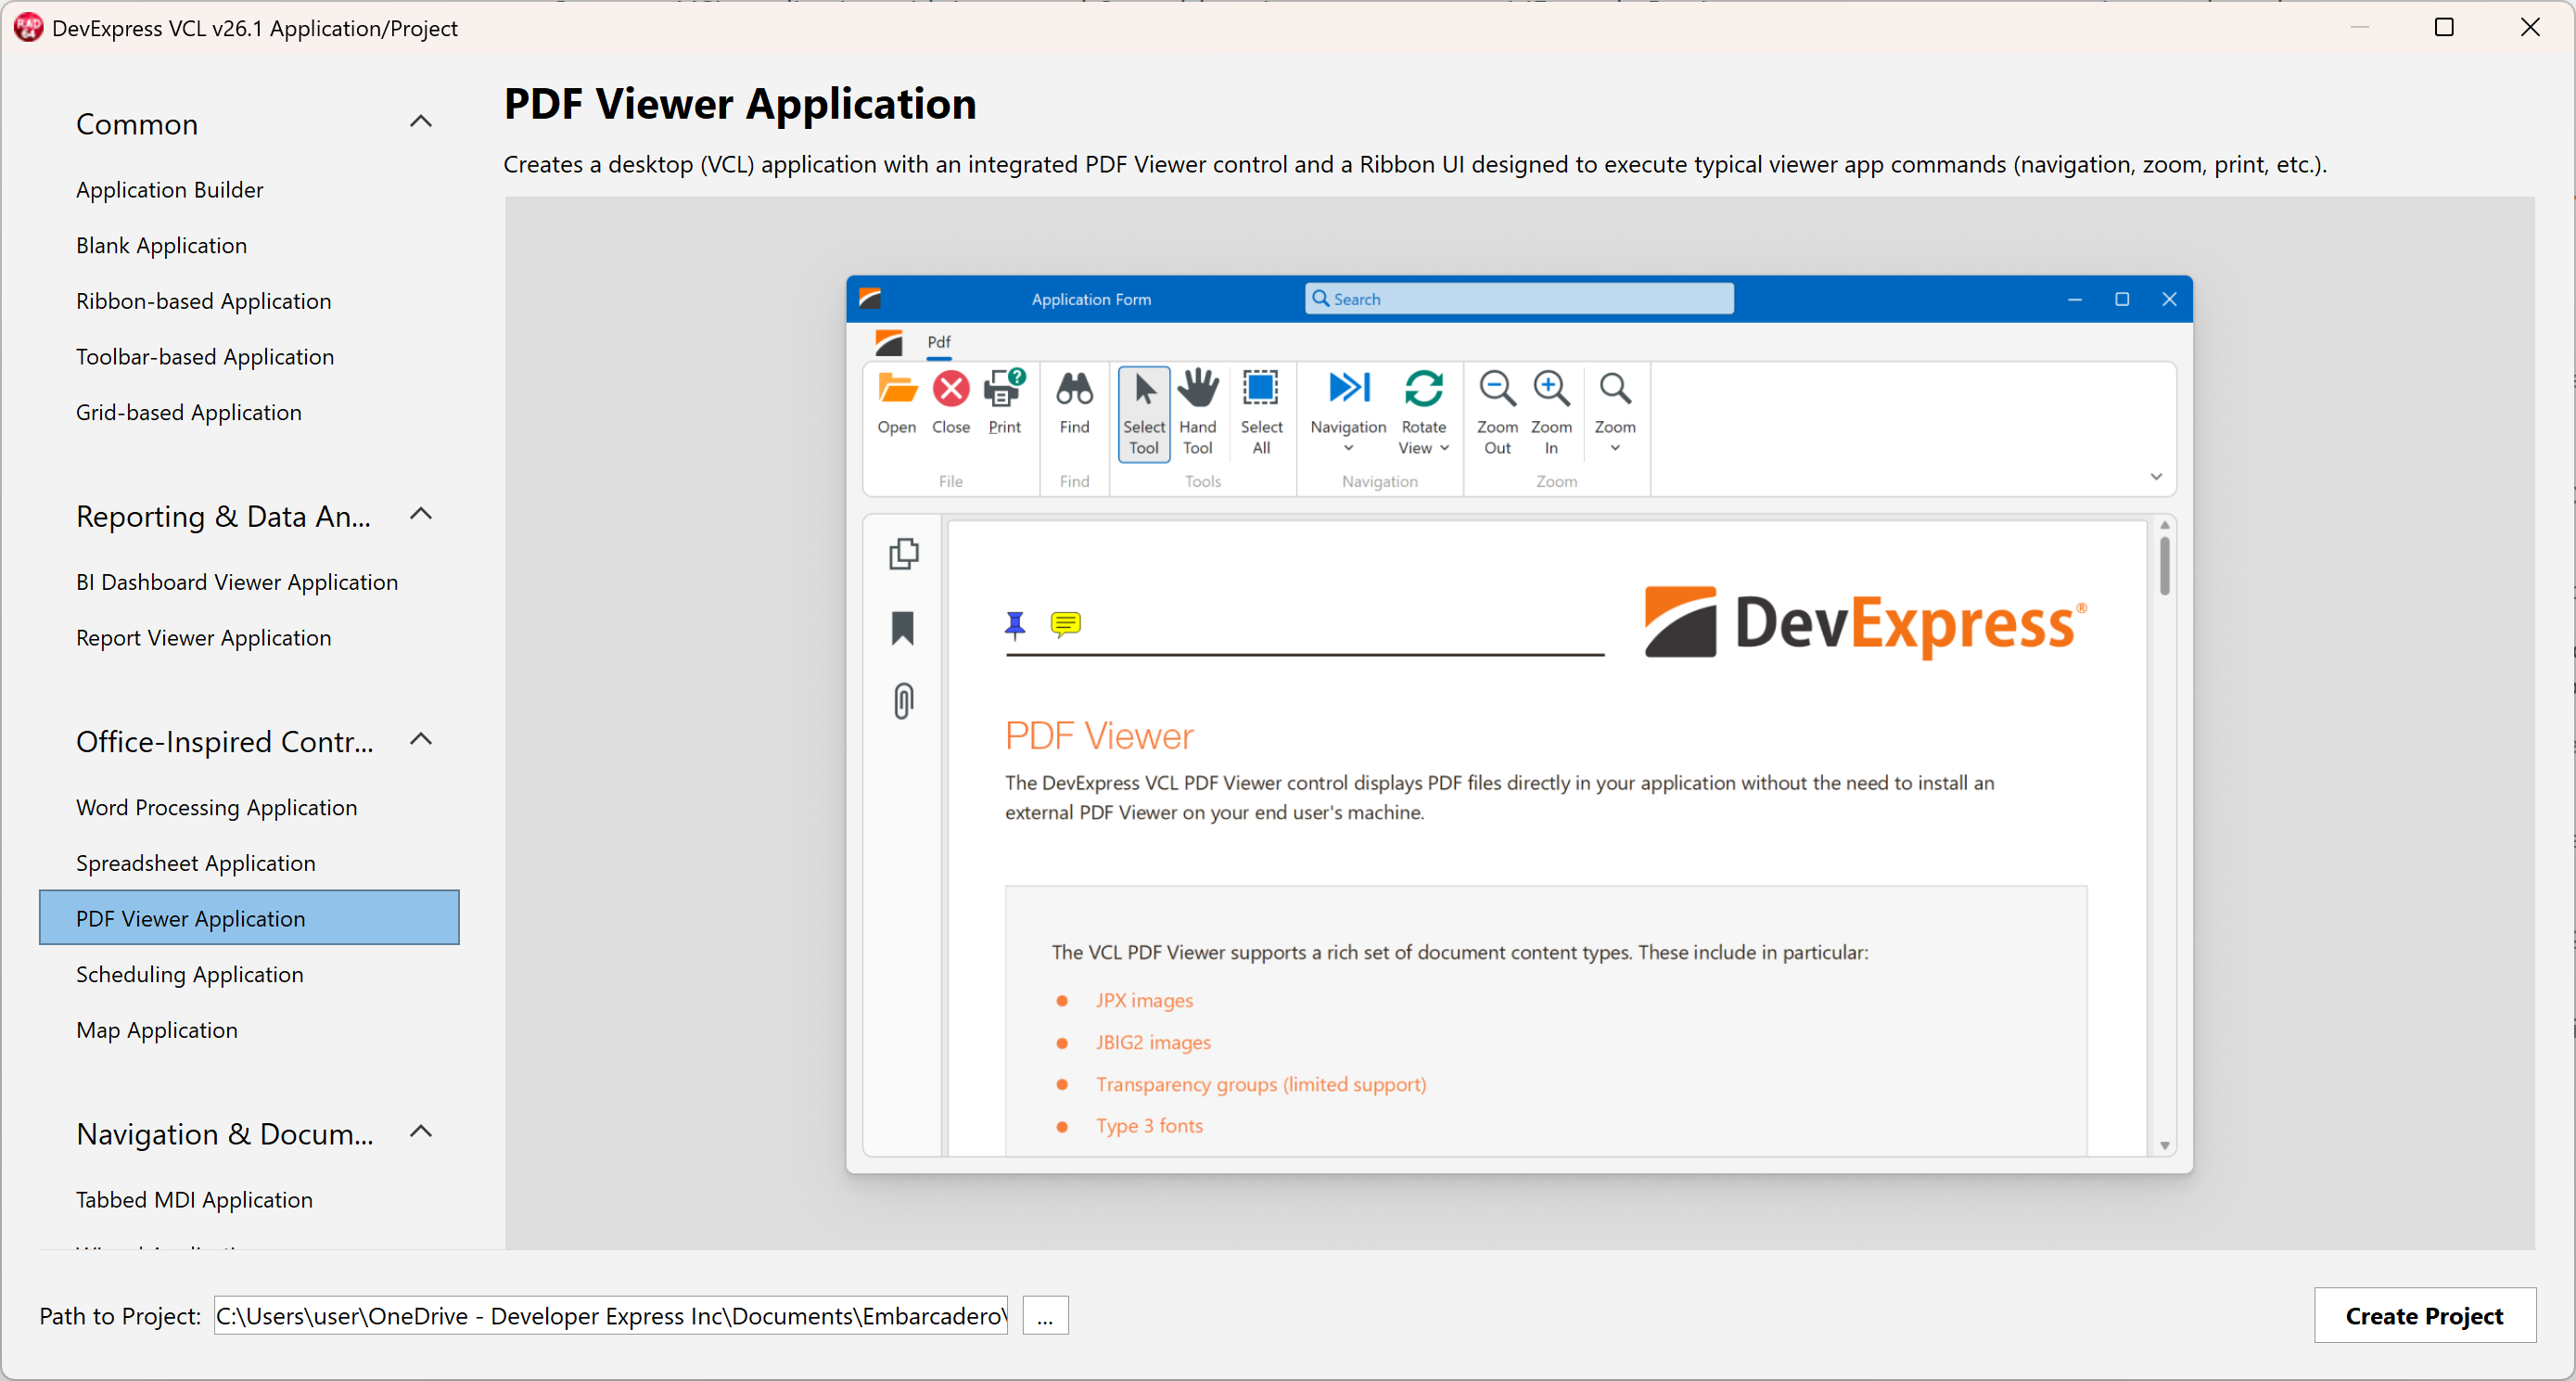Select Report Viewer Application
Screen dimensions: 2576x1381
click(x=204, y=638)
